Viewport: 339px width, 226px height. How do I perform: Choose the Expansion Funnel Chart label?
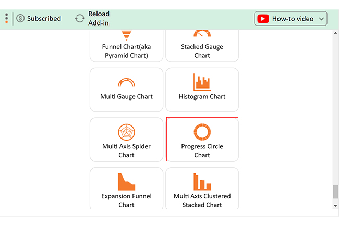127,200
